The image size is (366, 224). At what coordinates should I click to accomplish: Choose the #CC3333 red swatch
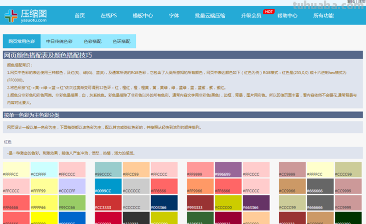[108, 203]
